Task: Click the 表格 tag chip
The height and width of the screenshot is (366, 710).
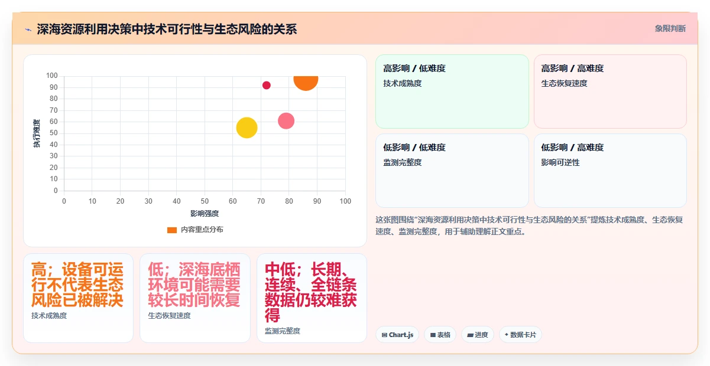Action: point(440,335)
